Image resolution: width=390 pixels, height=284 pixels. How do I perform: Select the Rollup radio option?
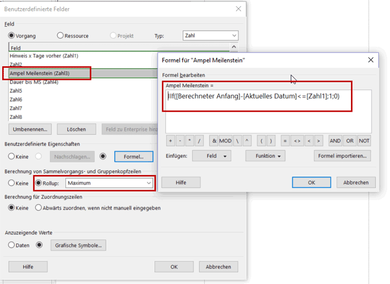point(39,183)
